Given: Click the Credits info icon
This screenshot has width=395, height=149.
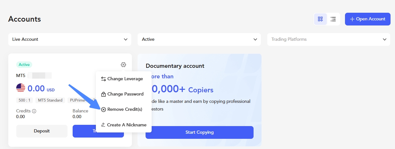Looking at the screenshot, I should coord(34,111).
